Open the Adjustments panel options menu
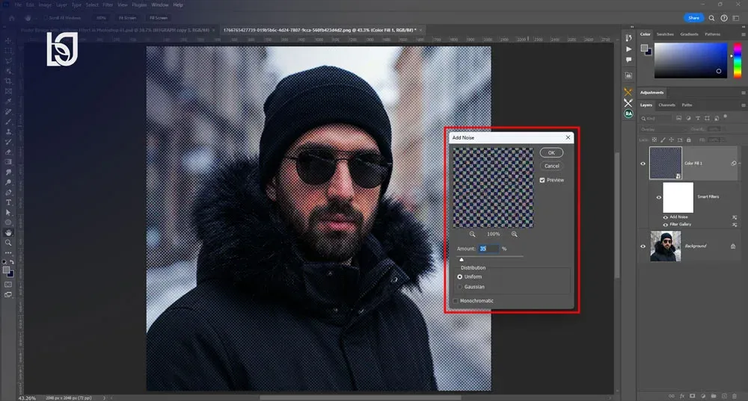748x401 pixels. tap(743, 93)
